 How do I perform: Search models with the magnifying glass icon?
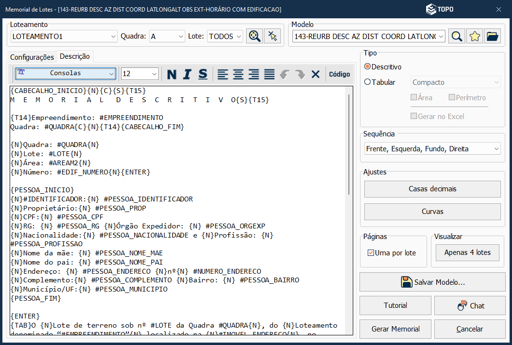point(457,36)
